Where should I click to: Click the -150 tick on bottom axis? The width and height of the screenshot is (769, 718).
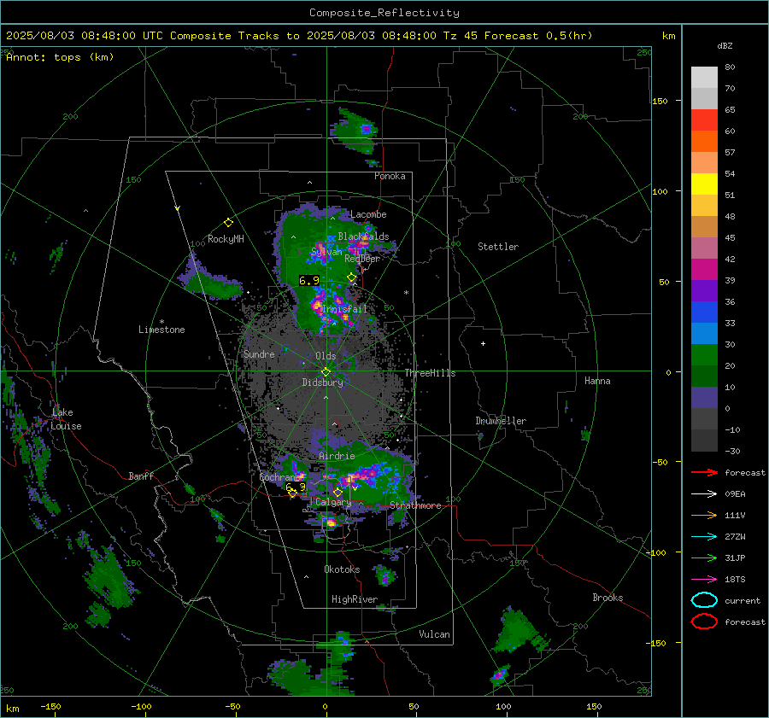[50, 706]
